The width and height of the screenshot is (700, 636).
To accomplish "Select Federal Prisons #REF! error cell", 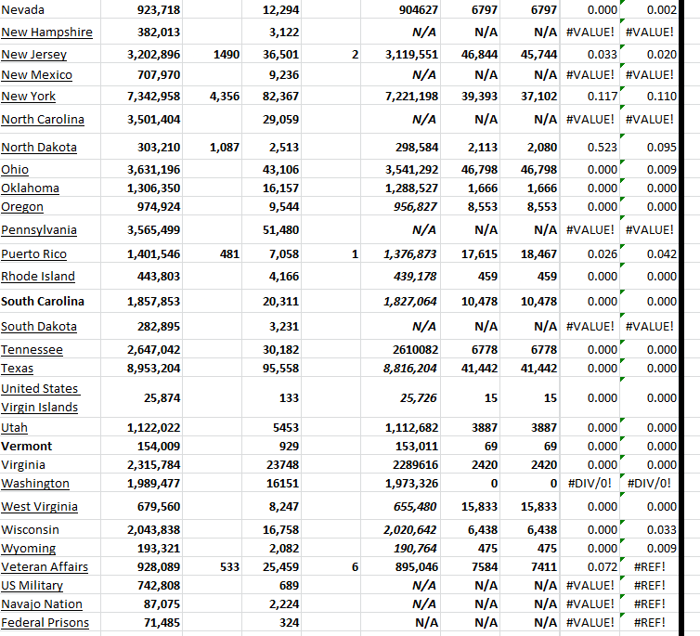I will (650, 623).
